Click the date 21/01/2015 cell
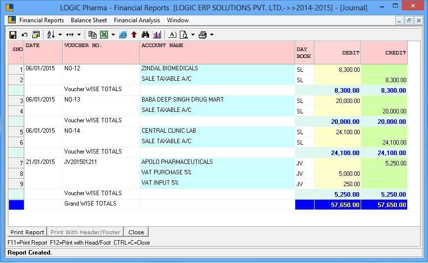This screenshot has height=263, width=428. click(x=43, y=162)
